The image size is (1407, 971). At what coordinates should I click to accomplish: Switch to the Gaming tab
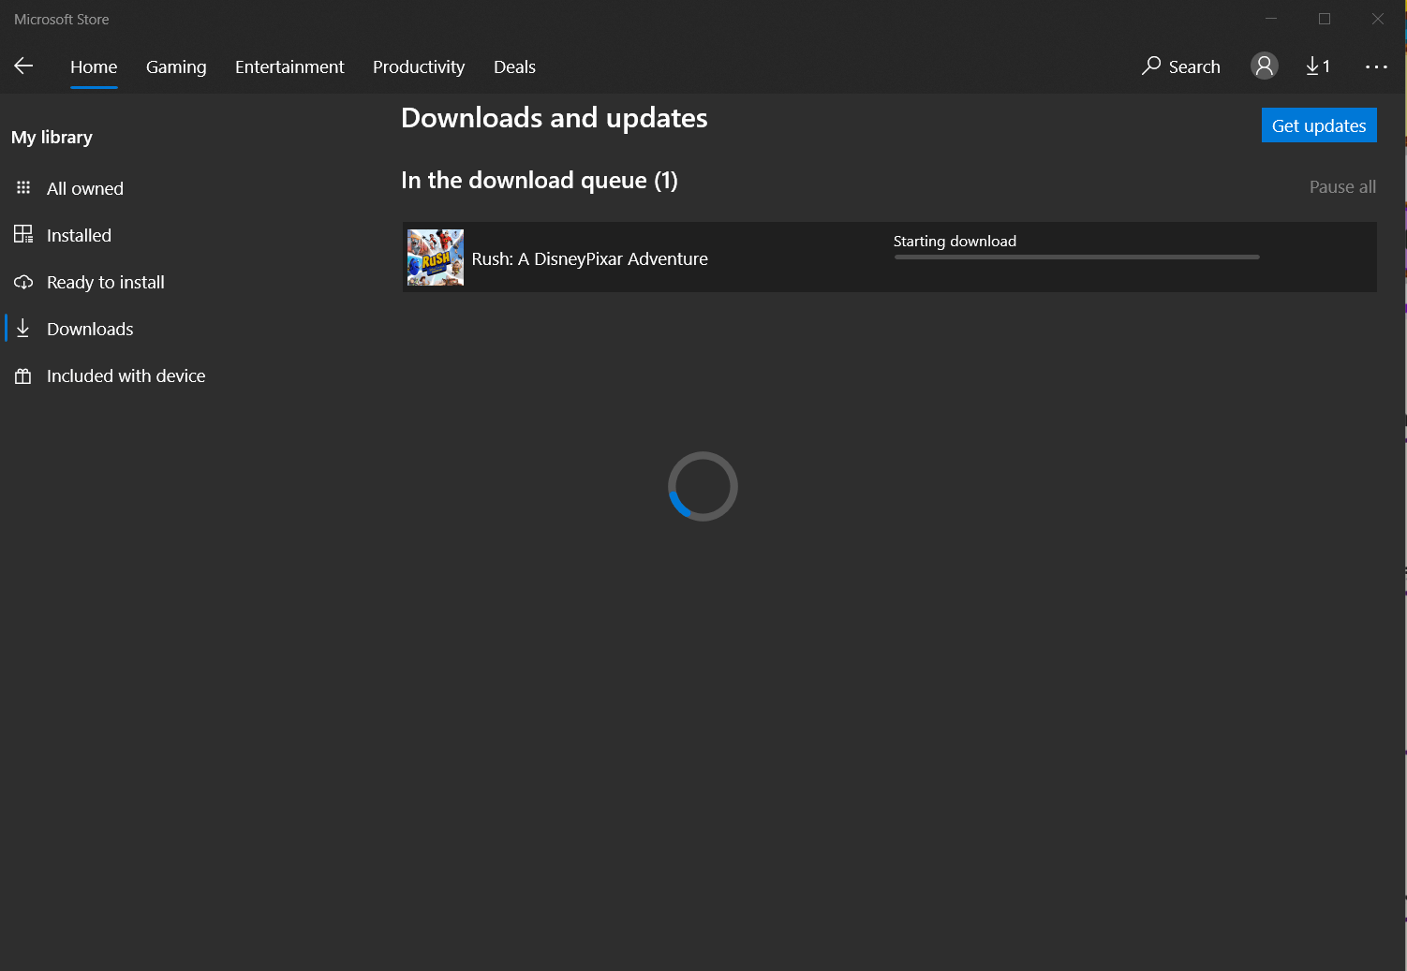coord(176,67)
